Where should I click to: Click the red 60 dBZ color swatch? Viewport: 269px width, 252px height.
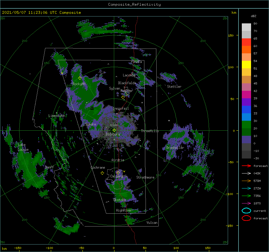(246, 42)
